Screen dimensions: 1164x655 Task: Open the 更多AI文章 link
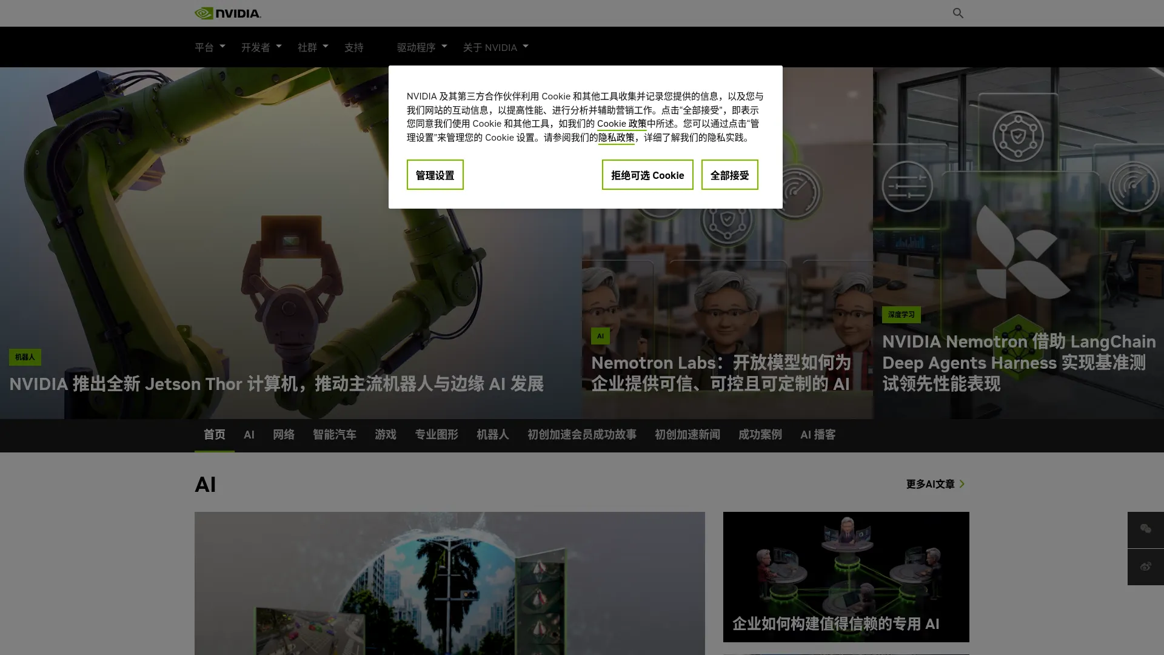pyautogui.click(x=935, y=484)
